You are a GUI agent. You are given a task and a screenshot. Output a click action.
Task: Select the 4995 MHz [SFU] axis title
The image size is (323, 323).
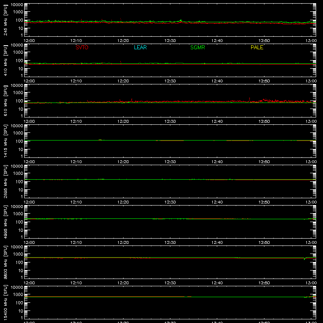6,222
